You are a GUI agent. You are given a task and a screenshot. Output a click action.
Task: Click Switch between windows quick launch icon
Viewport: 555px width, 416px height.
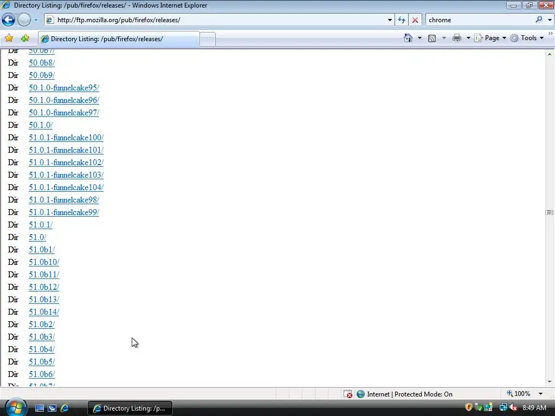pos(52,408)
